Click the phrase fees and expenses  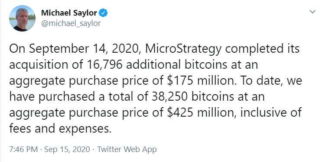coord(59,129)
